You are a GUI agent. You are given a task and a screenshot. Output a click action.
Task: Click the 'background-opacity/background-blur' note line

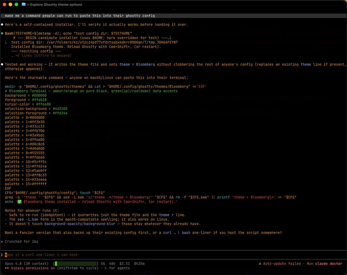click(x=103, y=224)
